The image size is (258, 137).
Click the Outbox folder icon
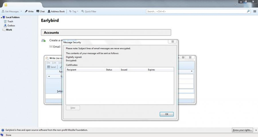5,25
